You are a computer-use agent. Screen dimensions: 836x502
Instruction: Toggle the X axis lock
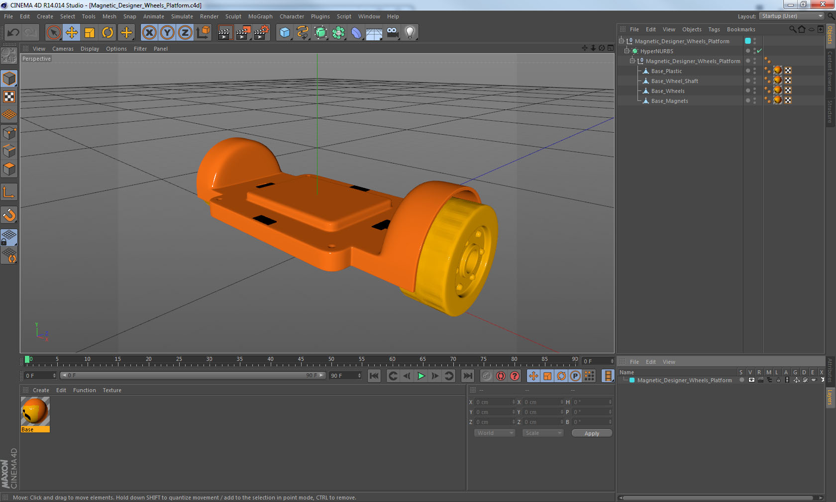pos(149,33)
